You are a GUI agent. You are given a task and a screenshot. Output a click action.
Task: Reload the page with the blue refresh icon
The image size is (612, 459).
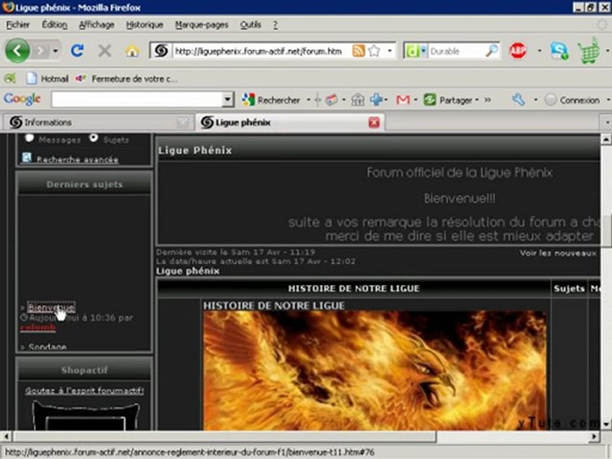click(77, 51)
